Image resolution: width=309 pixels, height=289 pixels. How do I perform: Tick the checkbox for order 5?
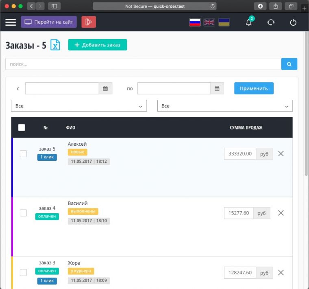[x=24, y=153]
